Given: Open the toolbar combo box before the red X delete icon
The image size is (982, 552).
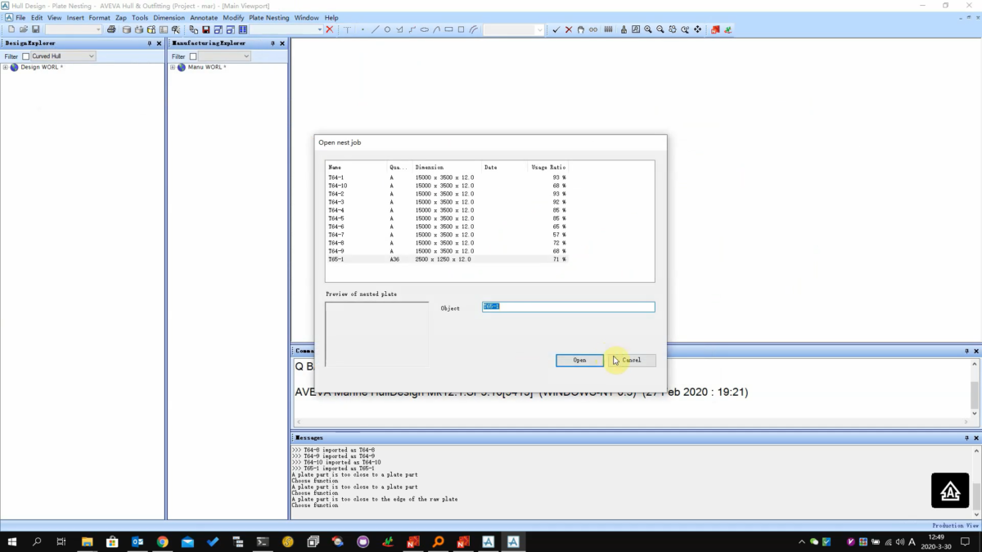Looking at the screenshot, I should (x=286, y=29).
